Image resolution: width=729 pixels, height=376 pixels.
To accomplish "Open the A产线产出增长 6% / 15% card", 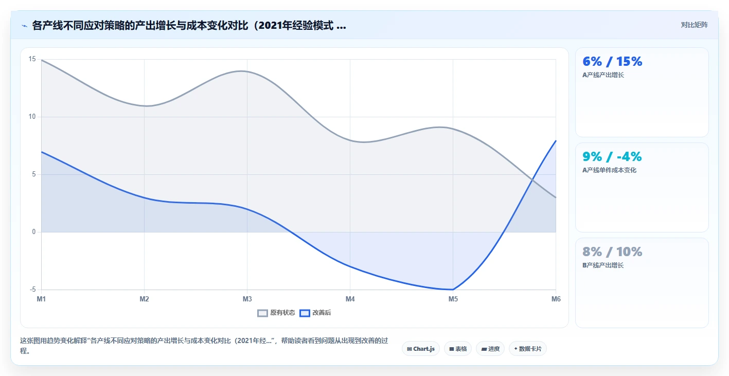I will point(642,93).
